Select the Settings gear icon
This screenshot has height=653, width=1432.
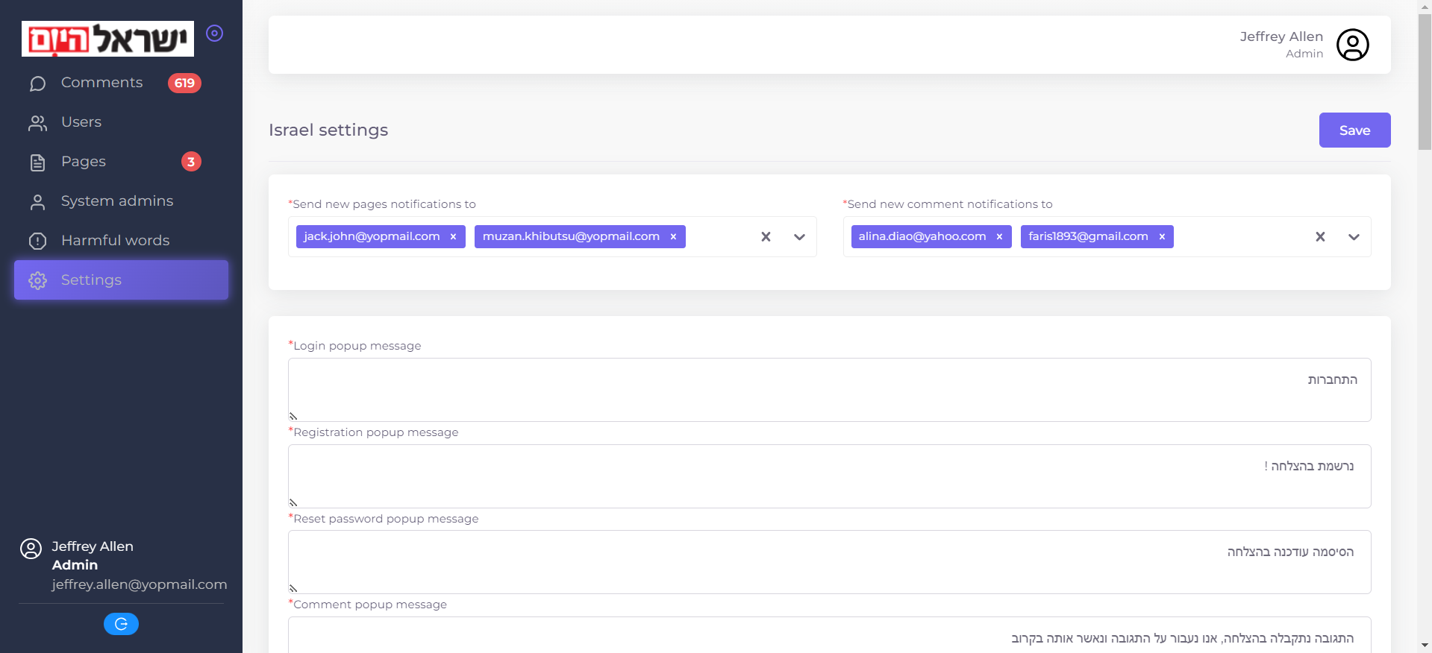[37, 280]
